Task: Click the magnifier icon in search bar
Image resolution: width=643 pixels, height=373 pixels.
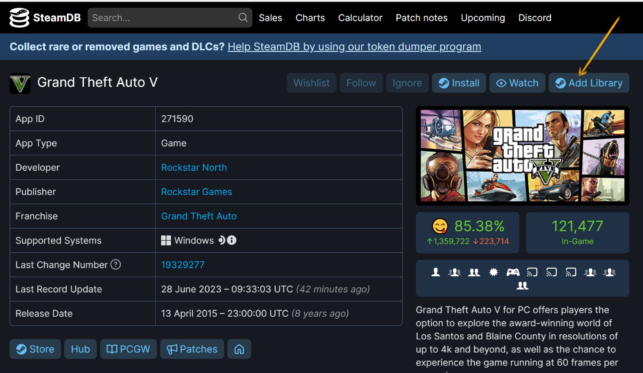Action: (243, 18)
